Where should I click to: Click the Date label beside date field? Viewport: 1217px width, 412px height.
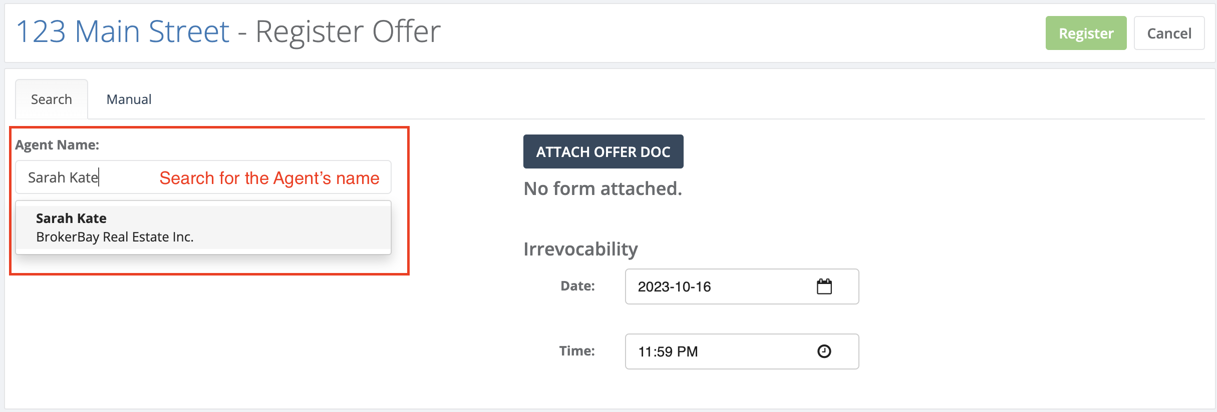pyautogui.click(x=577, y=286)
